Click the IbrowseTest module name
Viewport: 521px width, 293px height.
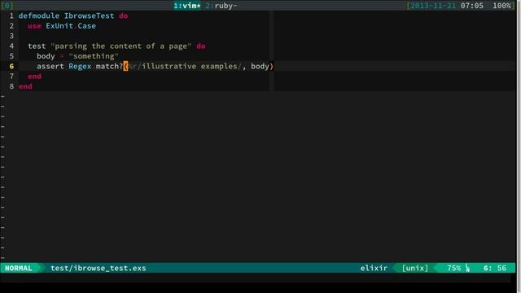(x=89, y=15)
